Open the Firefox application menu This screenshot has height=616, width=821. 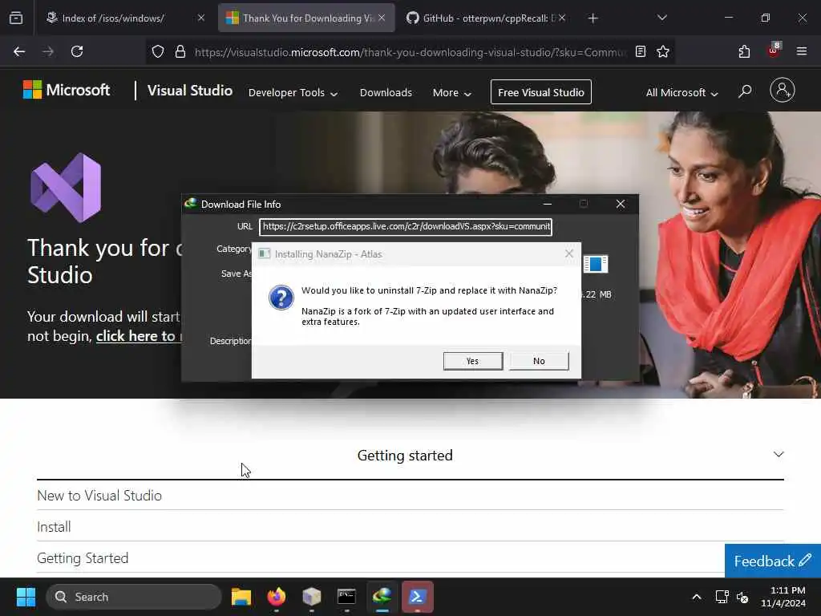801,51
